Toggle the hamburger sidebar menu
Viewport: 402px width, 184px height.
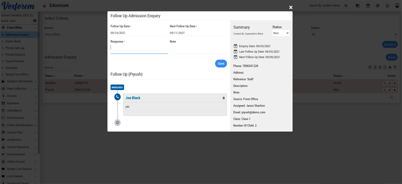click(x=44, y=6)
